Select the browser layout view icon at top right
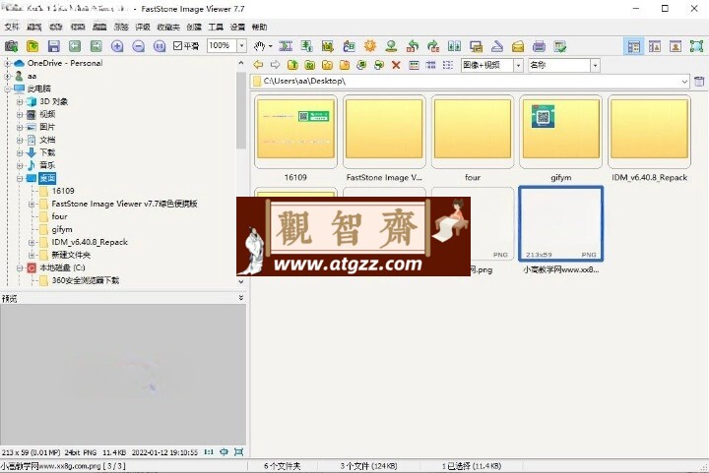The height and width of the screenshot is (473, 709). tap(634, 46)
